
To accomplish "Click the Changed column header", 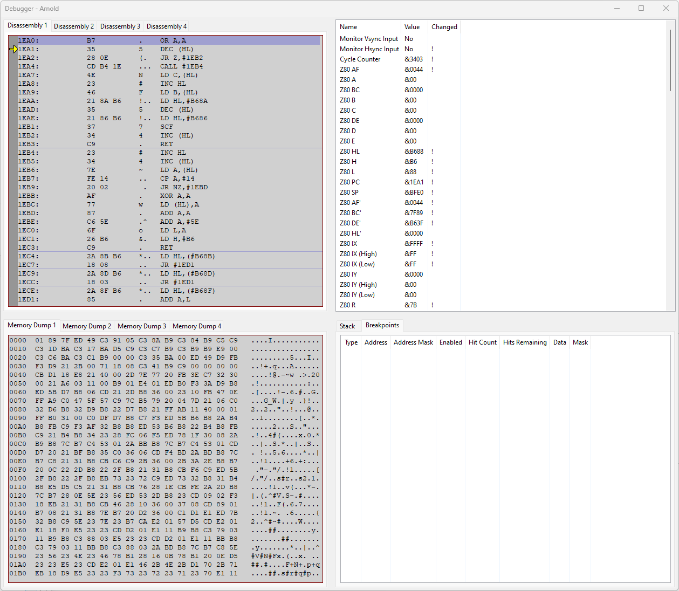I will (444, 27).
